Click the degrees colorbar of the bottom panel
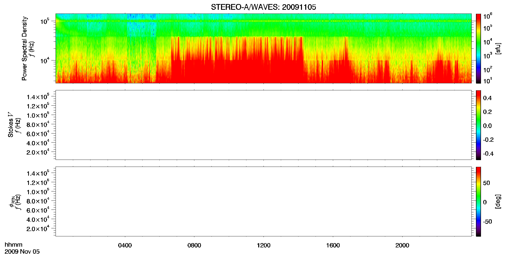Screen dimensions: 527x271 478,201
